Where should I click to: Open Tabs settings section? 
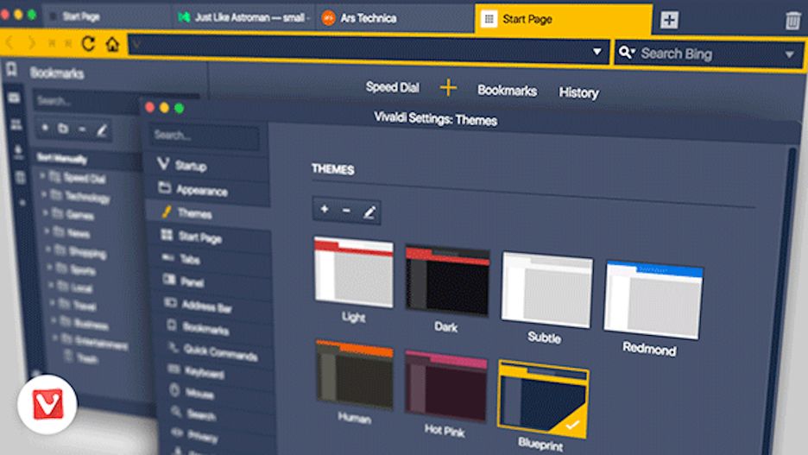click(212, 259)
